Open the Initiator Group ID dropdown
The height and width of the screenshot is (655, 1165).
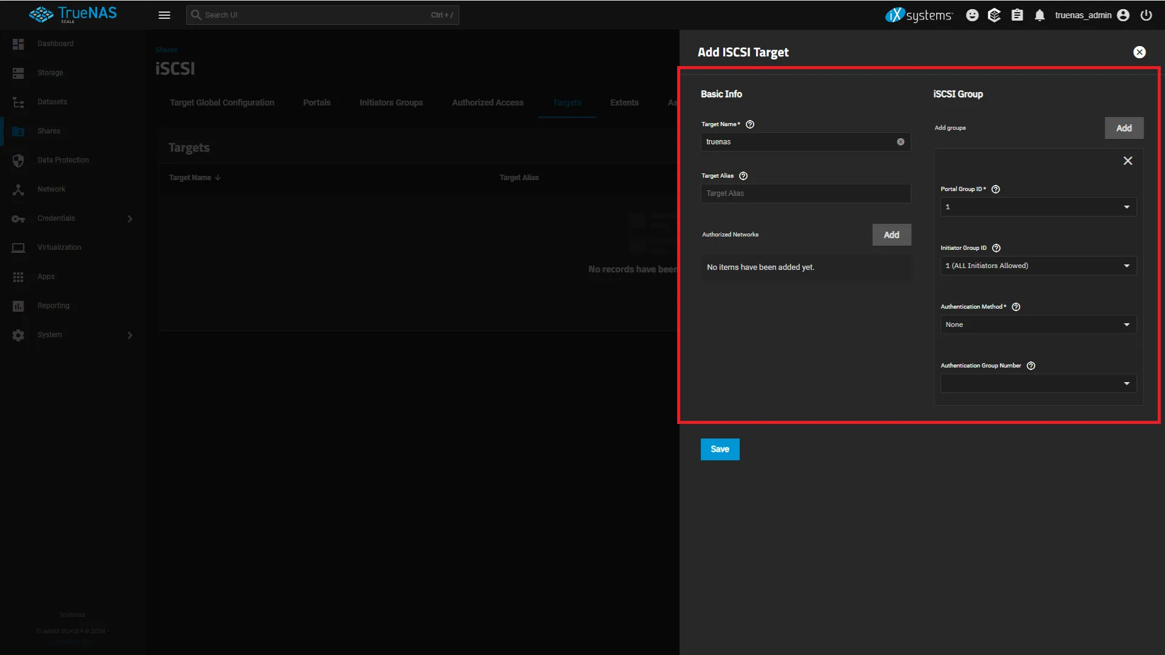coord(1038,266)
